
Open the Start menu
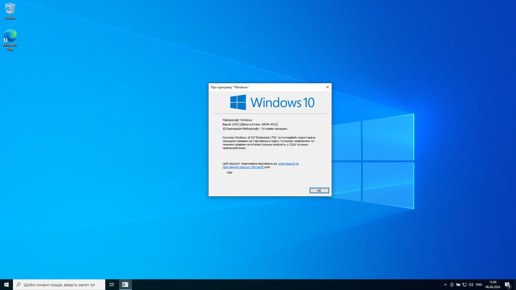tap(6, 285)
